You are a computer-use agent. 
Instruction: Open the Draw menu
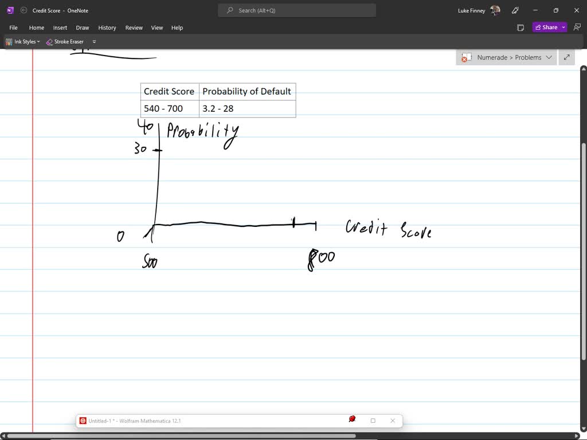click(x=82, y=27)
